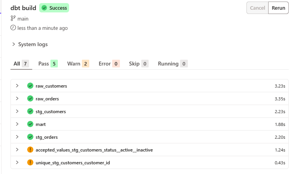293x174 pixels.
Task: Expand the mart row
Action: point(17,124)
